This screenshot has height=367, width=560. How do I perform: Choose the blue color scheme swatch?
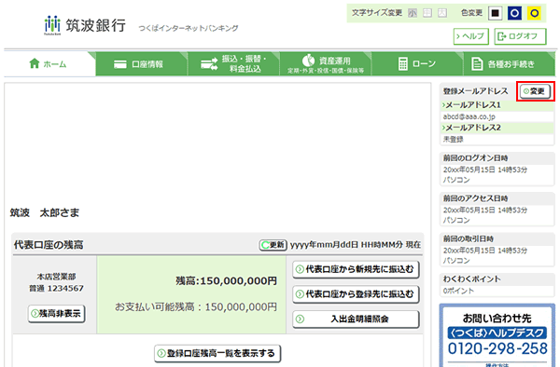[x=514, y=14]
